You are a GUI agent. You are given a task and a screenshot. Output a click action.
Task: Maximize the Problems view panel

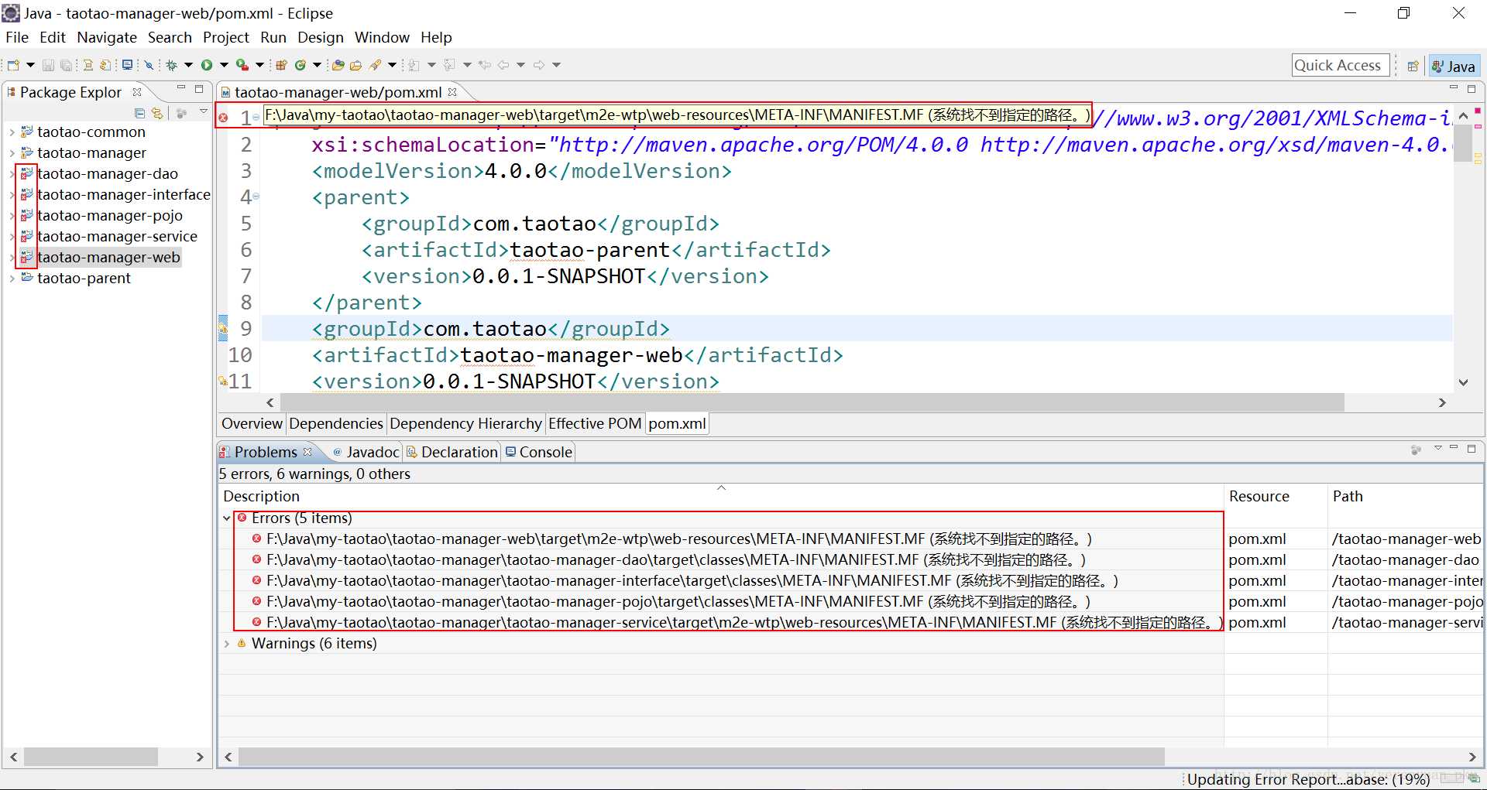(1472, 448)
